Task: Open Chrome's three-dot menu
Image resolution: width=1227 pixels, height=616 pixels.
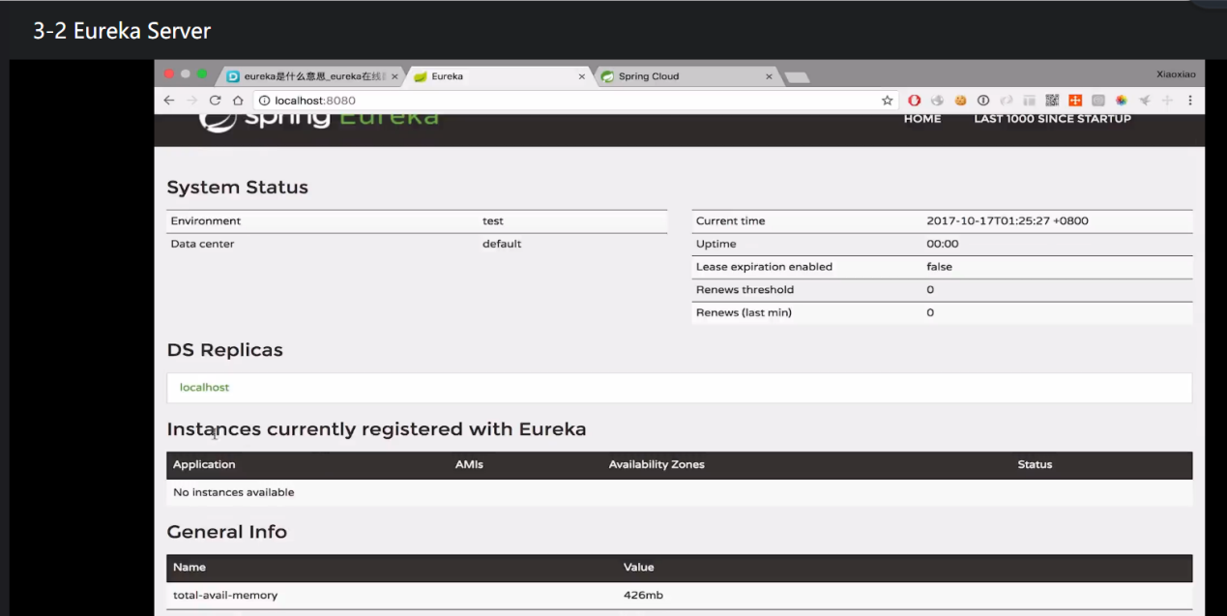Action: coord(1190,101)
